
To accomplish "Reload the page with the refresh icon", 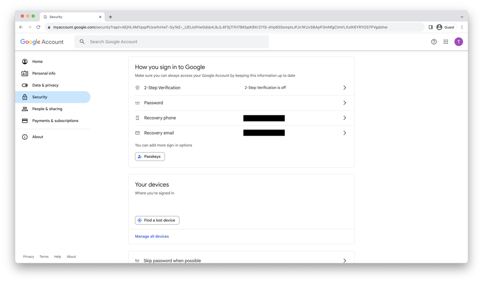I will click(x=38, y=27).
